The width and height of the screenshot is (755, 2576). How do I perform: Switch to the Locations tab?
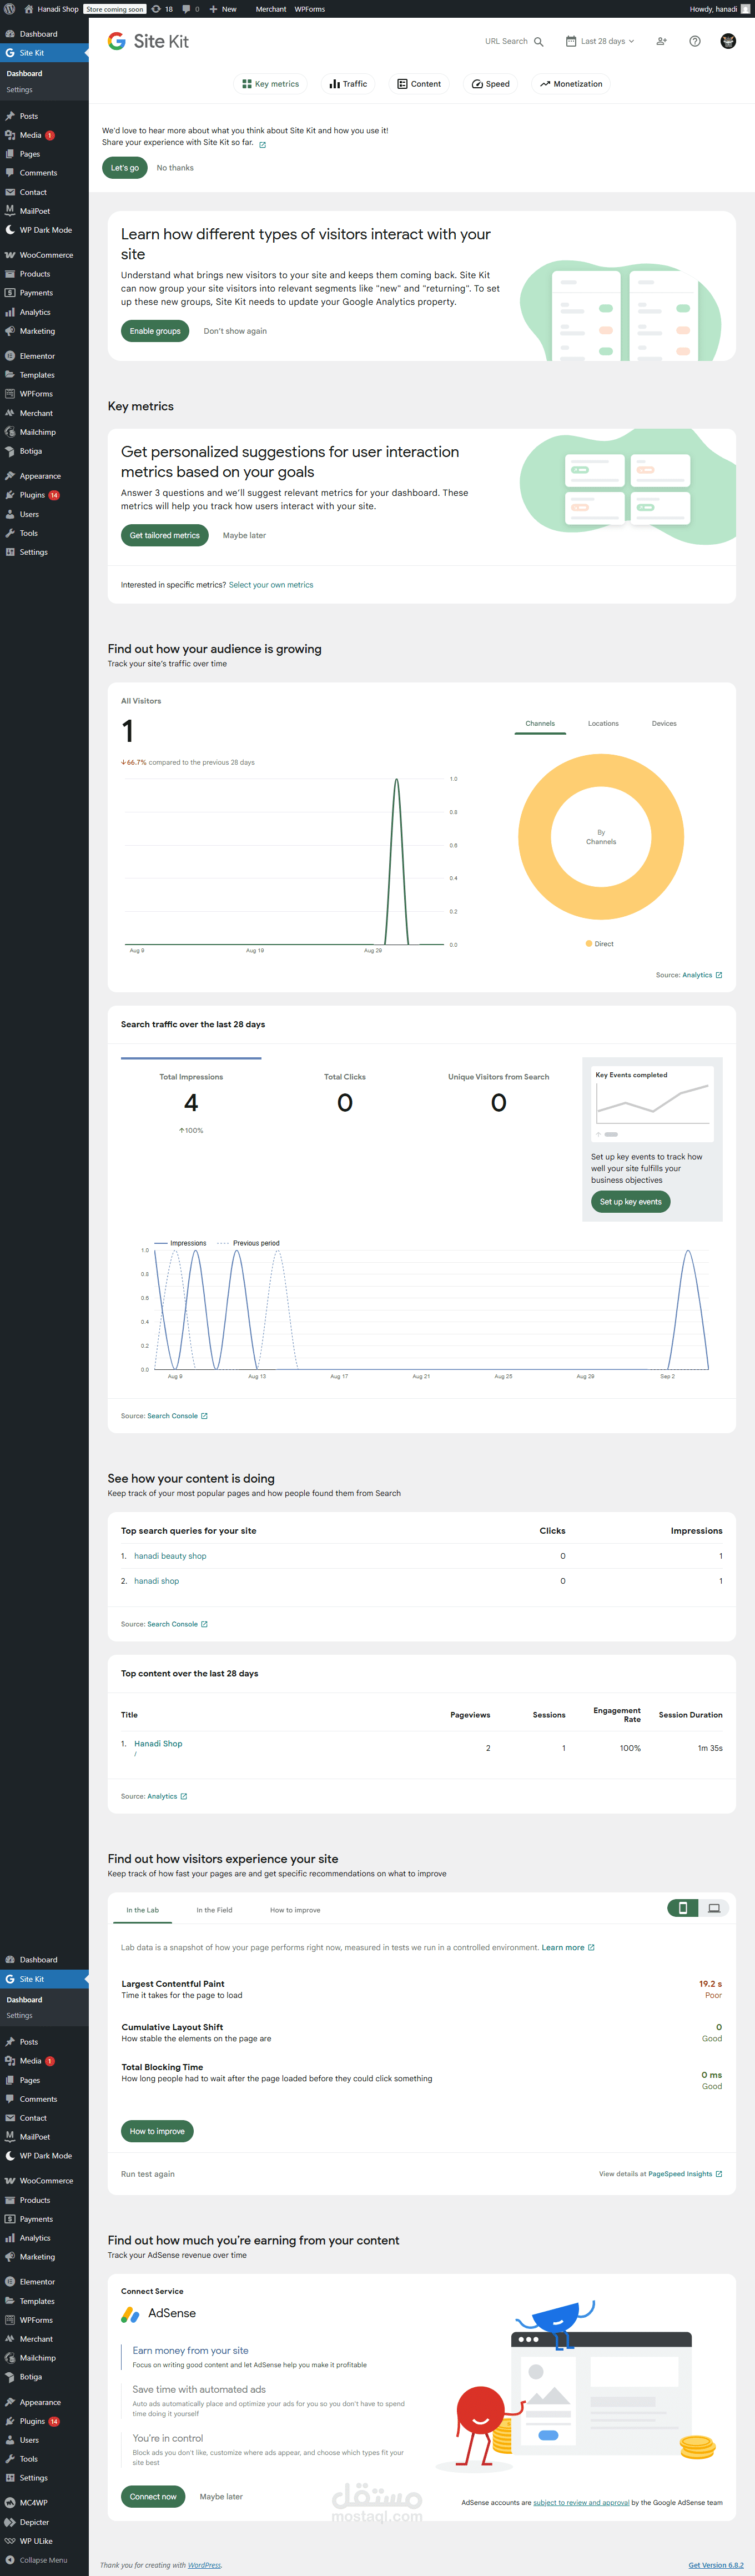coord(603,724)
